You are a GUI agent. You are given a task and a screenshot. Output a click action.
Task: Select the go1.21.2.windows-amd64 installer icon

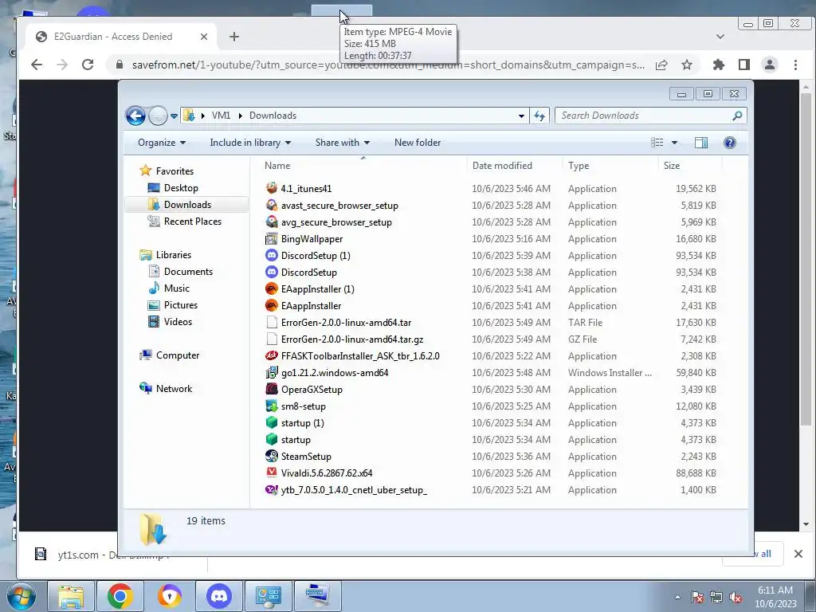(x=271, y=373)
